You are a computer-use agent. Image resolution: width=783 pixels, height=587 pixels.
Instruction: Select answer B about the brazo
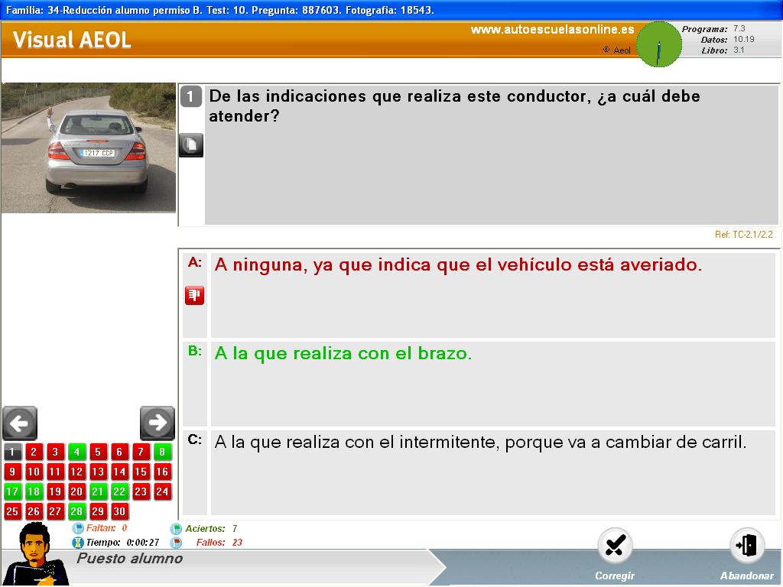point(343,354)
